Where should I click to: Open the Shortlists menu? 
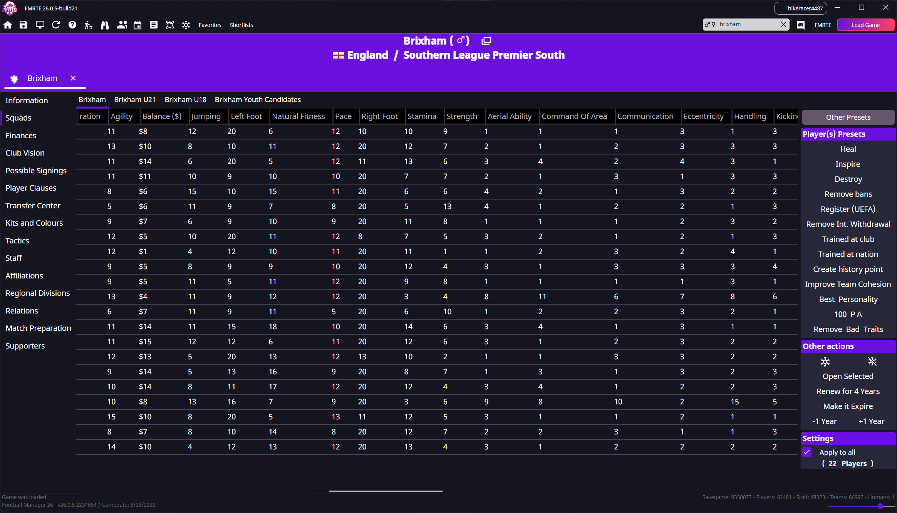(x=241, y=25)
